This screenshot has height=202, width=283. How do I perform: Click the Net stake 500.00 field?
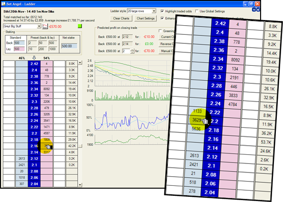69,46
